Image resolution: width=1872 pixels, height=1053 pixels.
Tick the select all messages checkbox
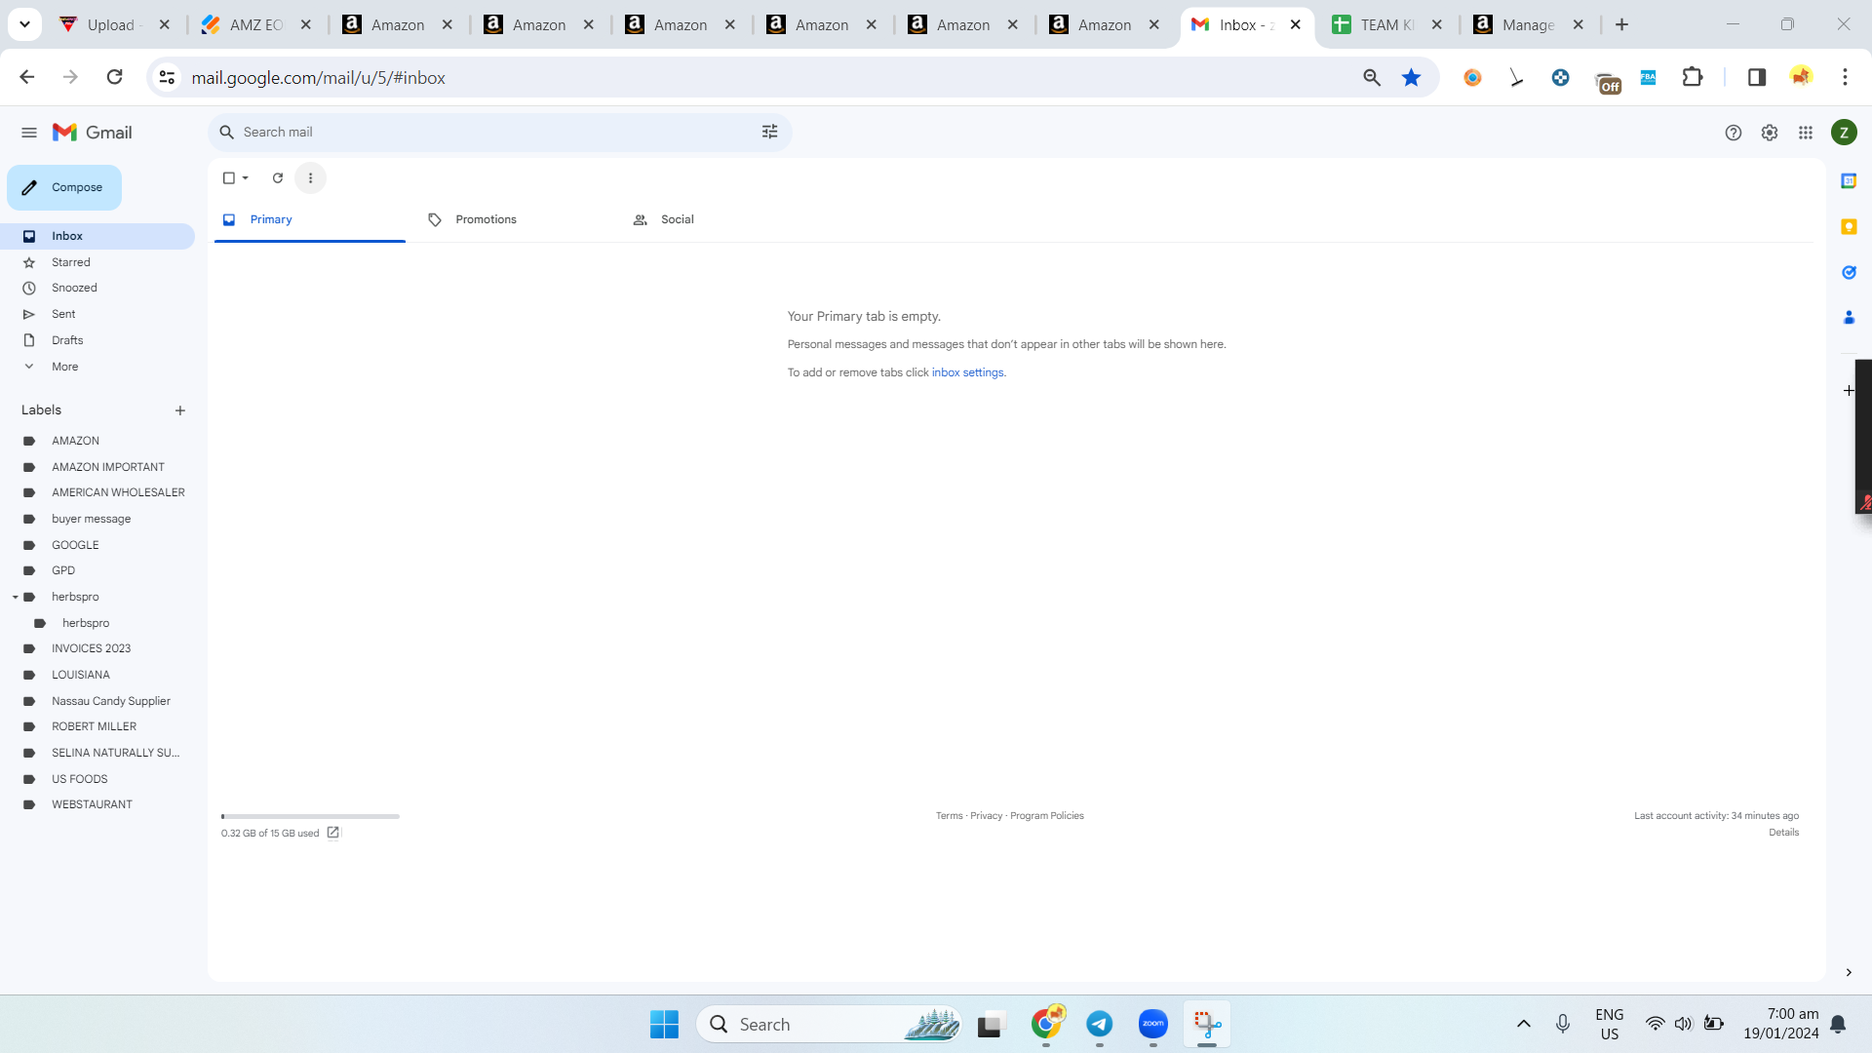229,178
